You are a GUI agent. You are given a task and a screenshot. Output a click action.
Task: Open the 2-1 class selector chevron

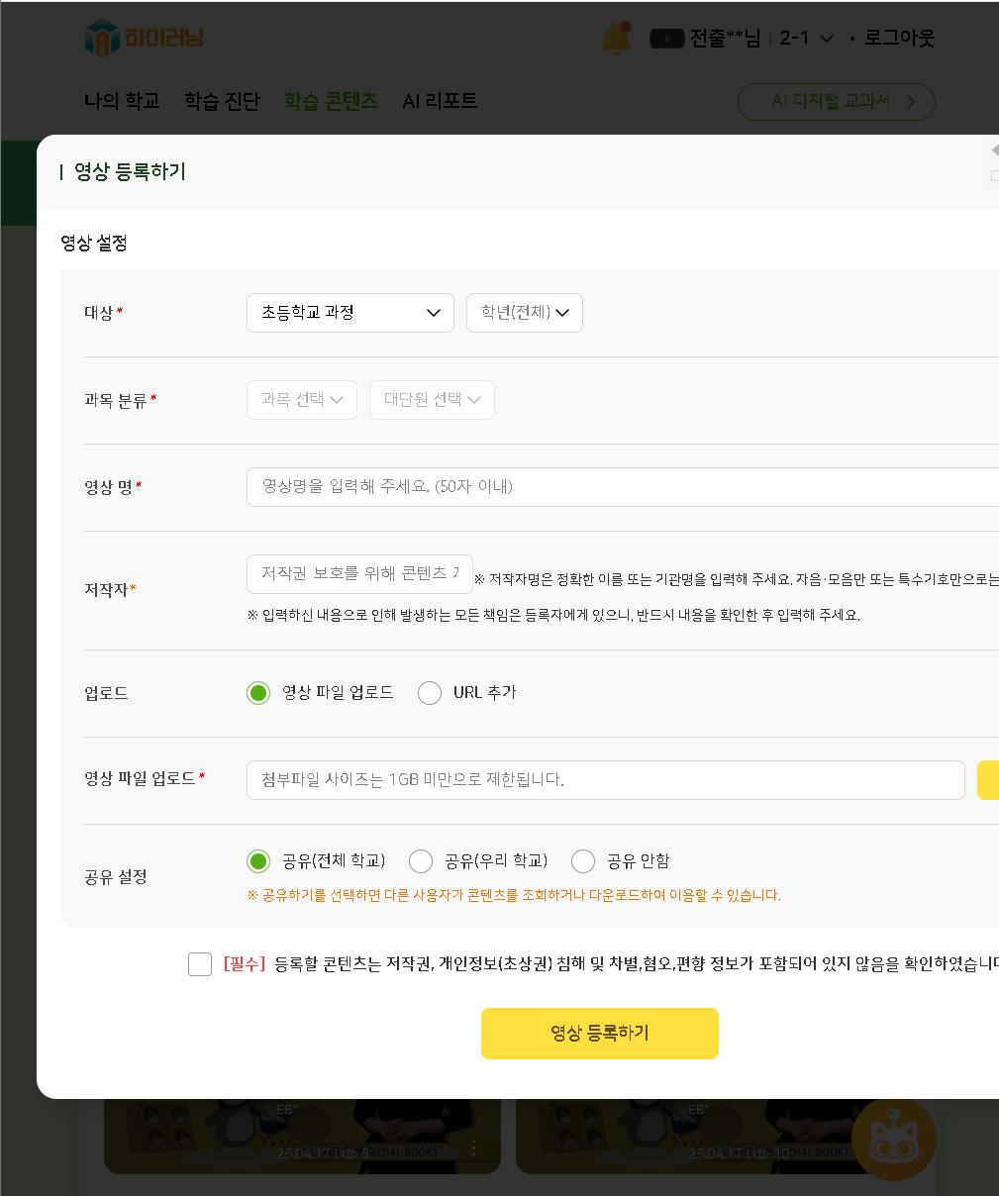[827, 39]
